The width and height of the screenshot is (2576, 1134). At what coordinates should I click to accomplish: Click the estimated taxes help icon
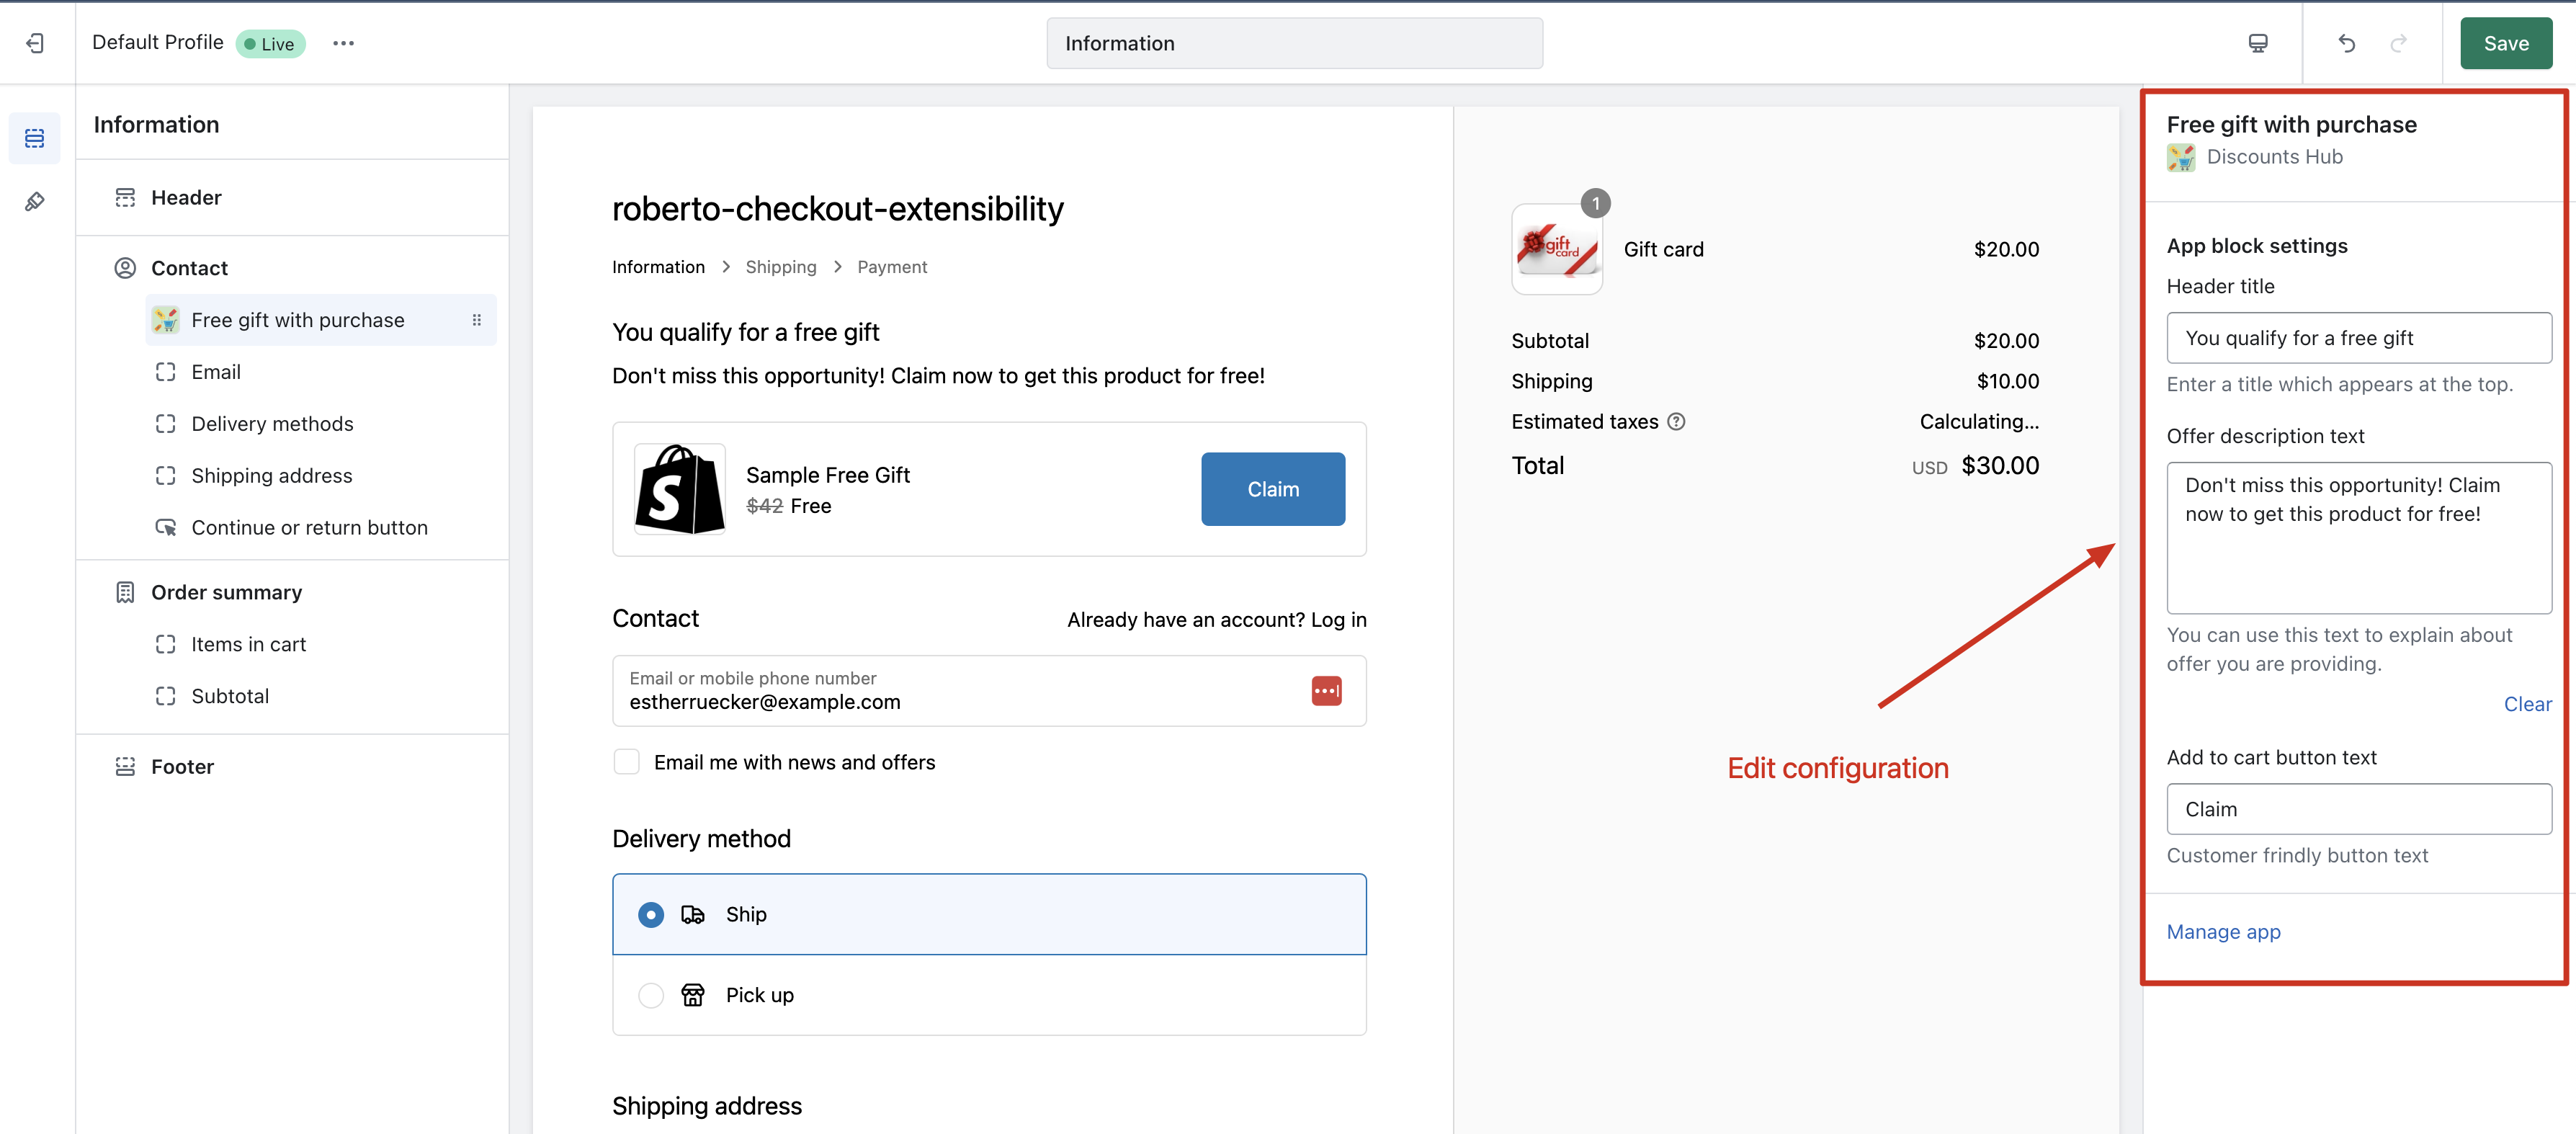point(1677,422)
